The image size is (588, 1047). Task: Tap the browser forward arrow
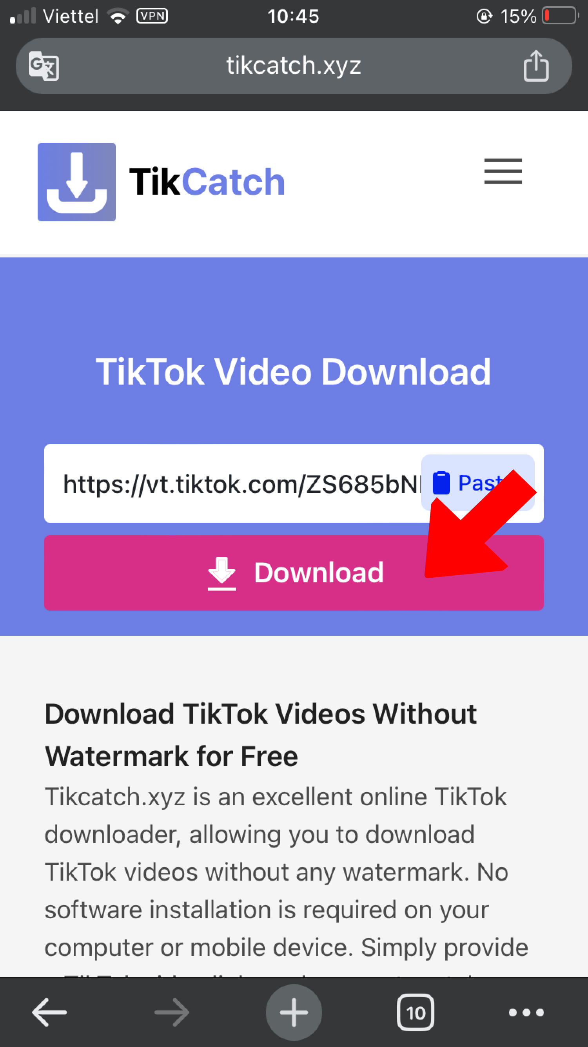tap(172, 1012)
